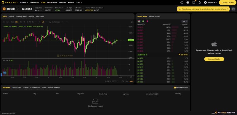This screenshot has width=237, height=115.
Task: Toggle the Show All Positions checkbox
Action: [x=175, y=88]
